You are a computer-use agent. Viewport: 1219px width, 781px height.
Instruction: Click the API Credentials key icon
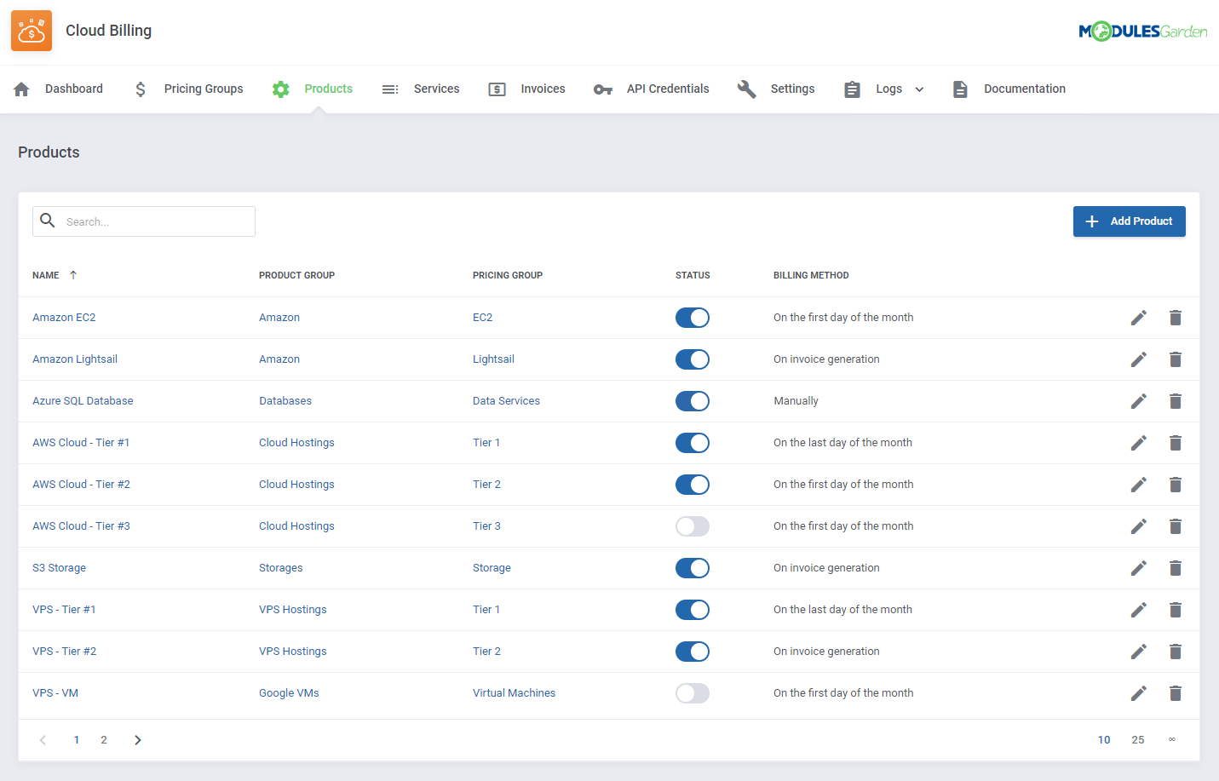click(603, 89)
